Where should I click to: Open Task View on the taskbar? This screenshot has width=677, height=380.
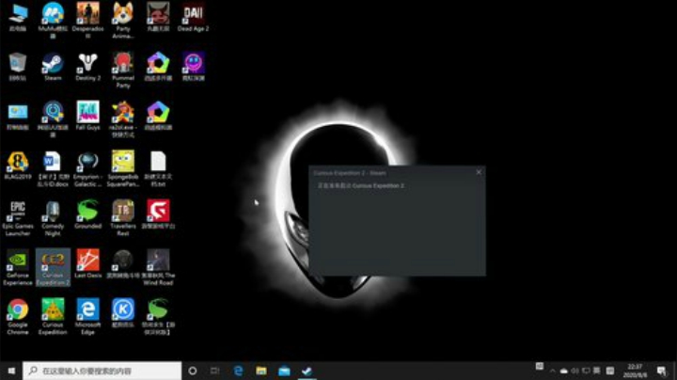coord(214,371)
